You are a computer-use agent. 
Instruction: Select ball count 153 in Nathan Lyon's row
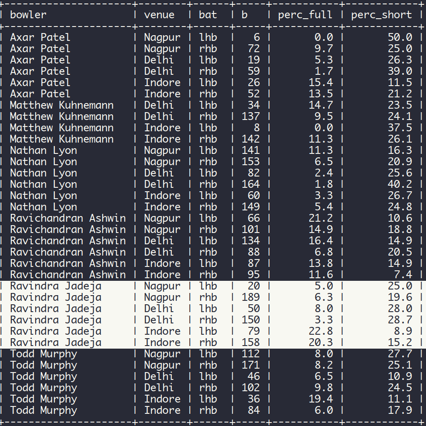[x=251, y=162]
